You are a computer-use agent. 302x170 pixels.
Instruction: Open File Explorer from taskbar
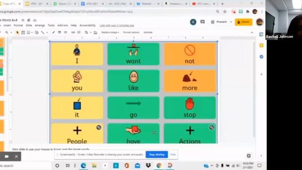(x=94, y=166)
